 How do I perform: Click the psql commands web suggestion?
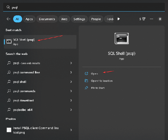pos(24,91)
